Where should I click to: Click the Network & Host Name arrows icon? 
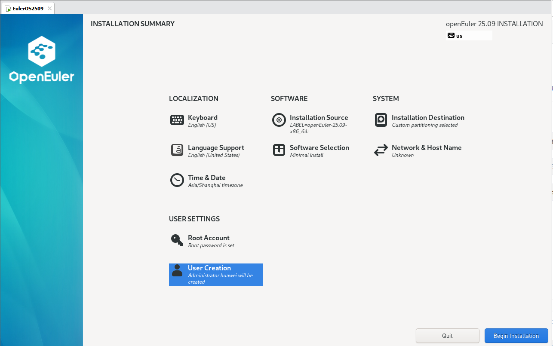coord(381,150)
